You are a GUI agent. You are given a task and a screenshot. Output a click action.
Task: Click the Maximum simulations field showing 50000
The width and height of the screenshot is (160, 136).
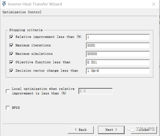tap(118, 54)
